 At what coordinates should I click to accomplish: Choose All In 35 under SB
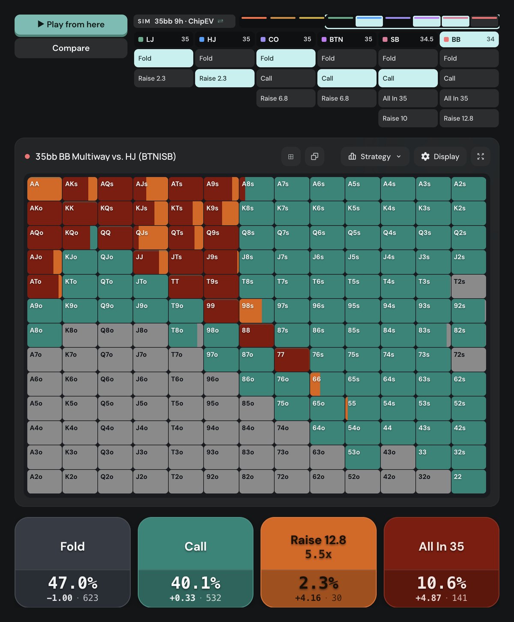(x=408, y=98)
